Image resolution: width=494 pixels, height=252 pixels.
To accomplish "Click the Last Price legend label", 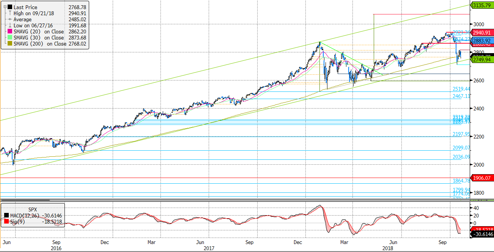I will (26, 7).
